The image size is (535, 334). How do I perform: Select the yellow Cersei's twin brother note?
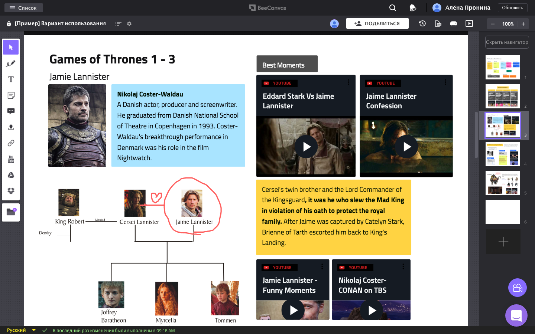pos(334,217)
